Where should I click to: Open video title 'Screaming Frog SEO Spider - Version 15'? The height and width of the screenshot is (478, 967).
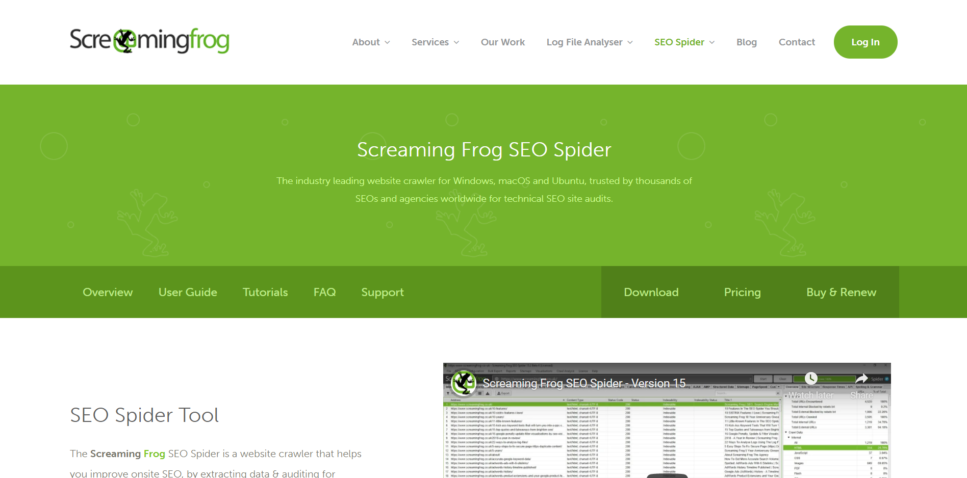[x=584, y=383]
